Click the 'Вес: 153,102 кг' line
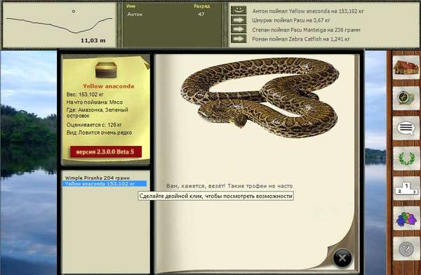This screenshot has height=275, width=421. tap(85, 94)
